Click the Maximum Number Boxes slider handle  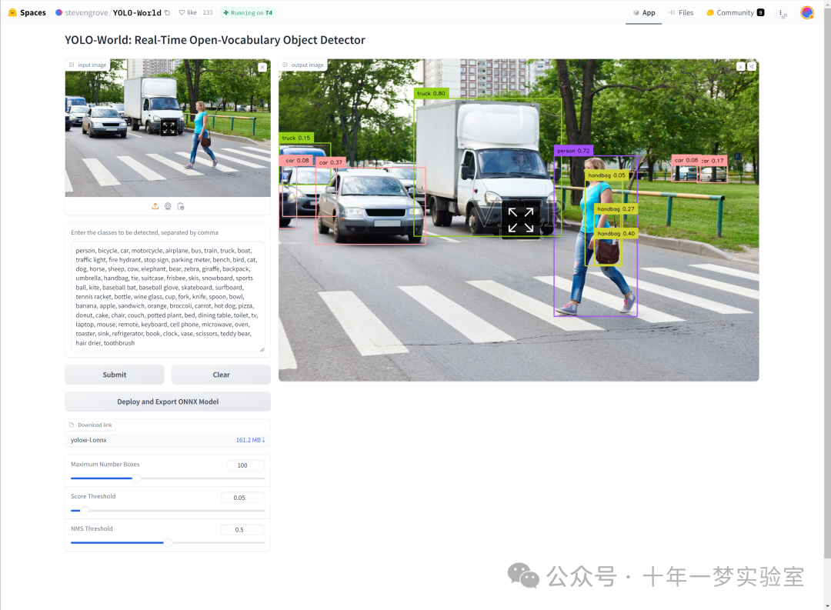point(137,478)
